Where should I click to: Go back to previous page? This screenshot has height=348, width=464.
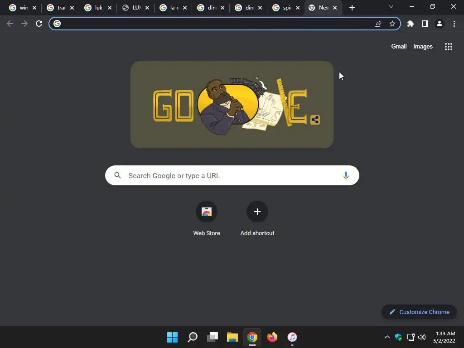10,24
